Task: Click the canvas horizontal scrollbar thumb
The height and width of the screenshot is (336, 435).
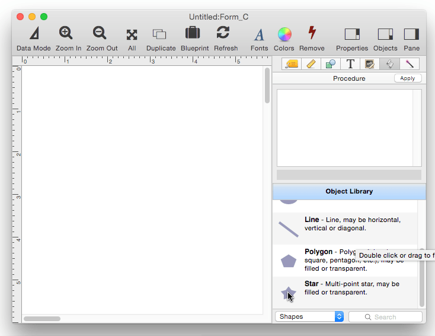Action: tap(42, 319)
